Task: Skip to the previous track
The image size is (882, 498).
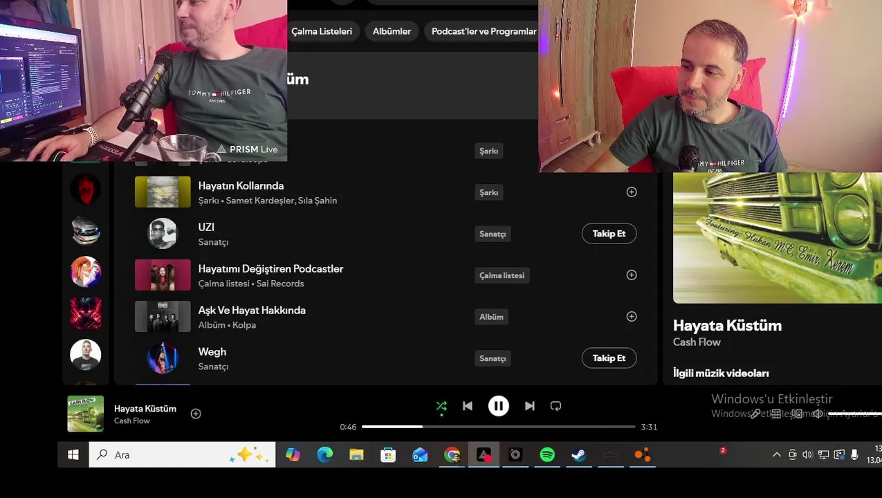Action: click(468, 406)
